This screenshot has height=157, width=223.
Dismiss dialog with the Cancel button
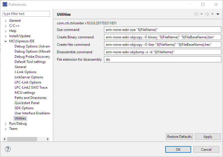pos(206,150)
